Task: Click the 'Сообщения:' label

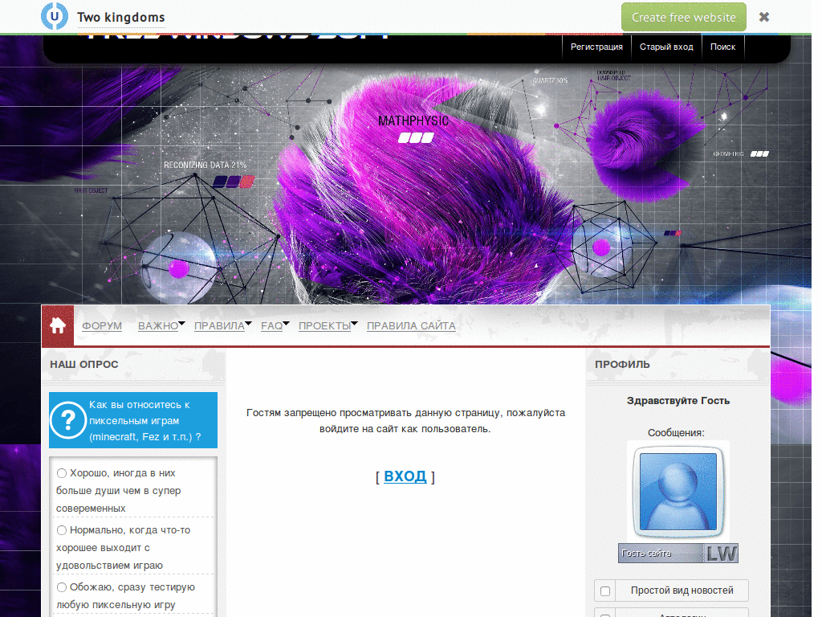Action: point(676,432)
